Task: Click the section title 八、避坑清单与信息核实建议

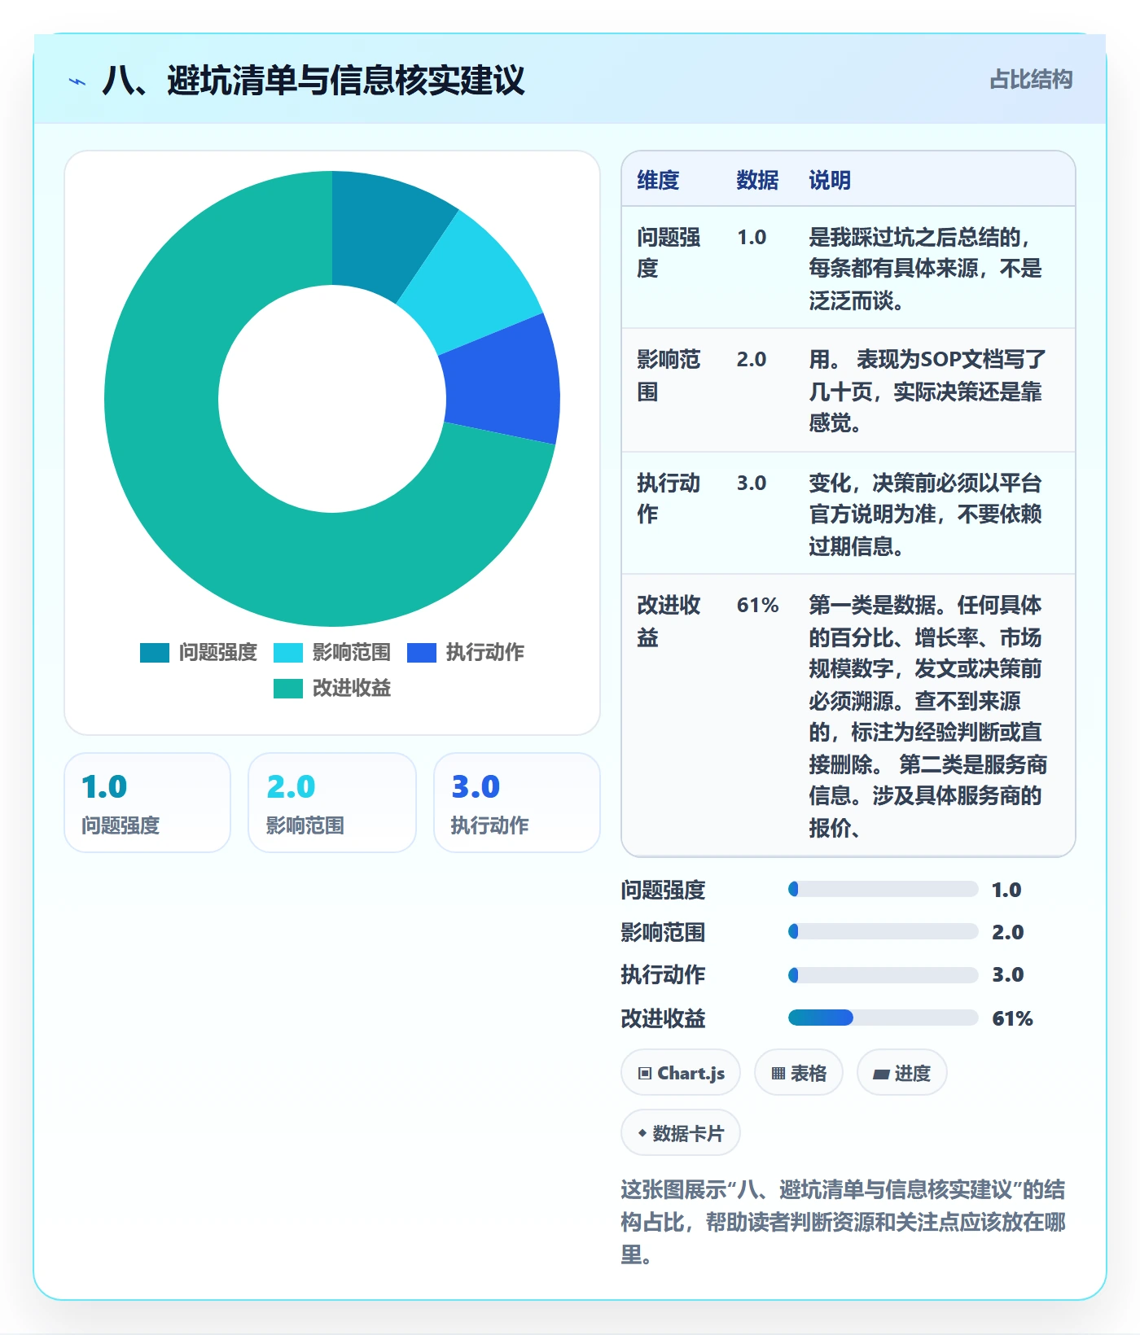Action: (x=313, y=81)
